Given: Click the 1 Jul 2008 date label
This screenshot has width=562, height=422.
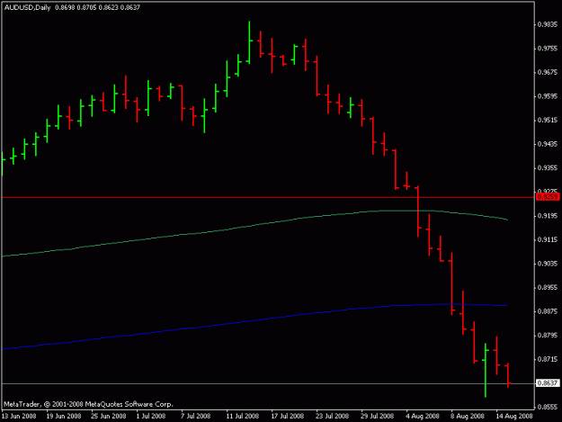Looking at the screenshot, I should coord(151,417).
